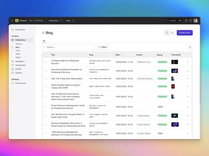The height and width of the screenshot is (156, 209).
Task: Check the Project Resource Management row
Action: (45, 107)
